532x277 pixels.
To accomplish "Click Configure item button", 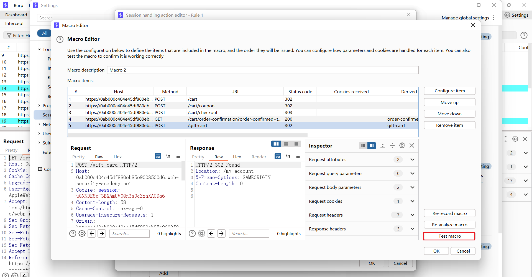I will (x=449, y=91).
